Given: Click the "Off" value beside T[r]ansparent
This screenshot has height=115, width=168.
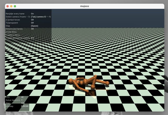Looking at the screenshot, I should (x=32, y=23).
